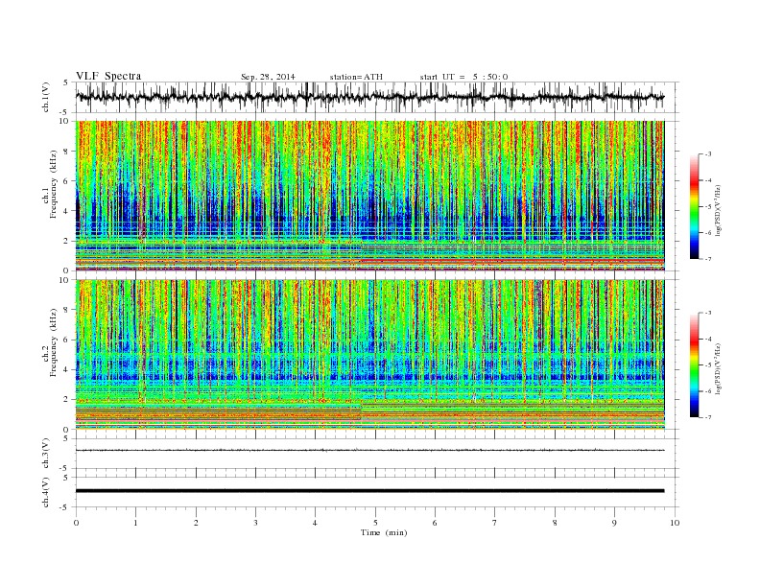Screen dimensions: 760x587
Task: Click the date text "Sep. 28, 2014"
Action: (x=268, y=77)
